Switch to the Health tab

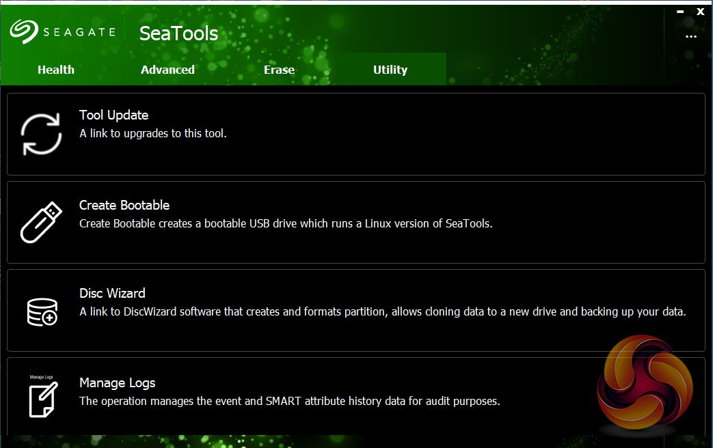(56, 70)
